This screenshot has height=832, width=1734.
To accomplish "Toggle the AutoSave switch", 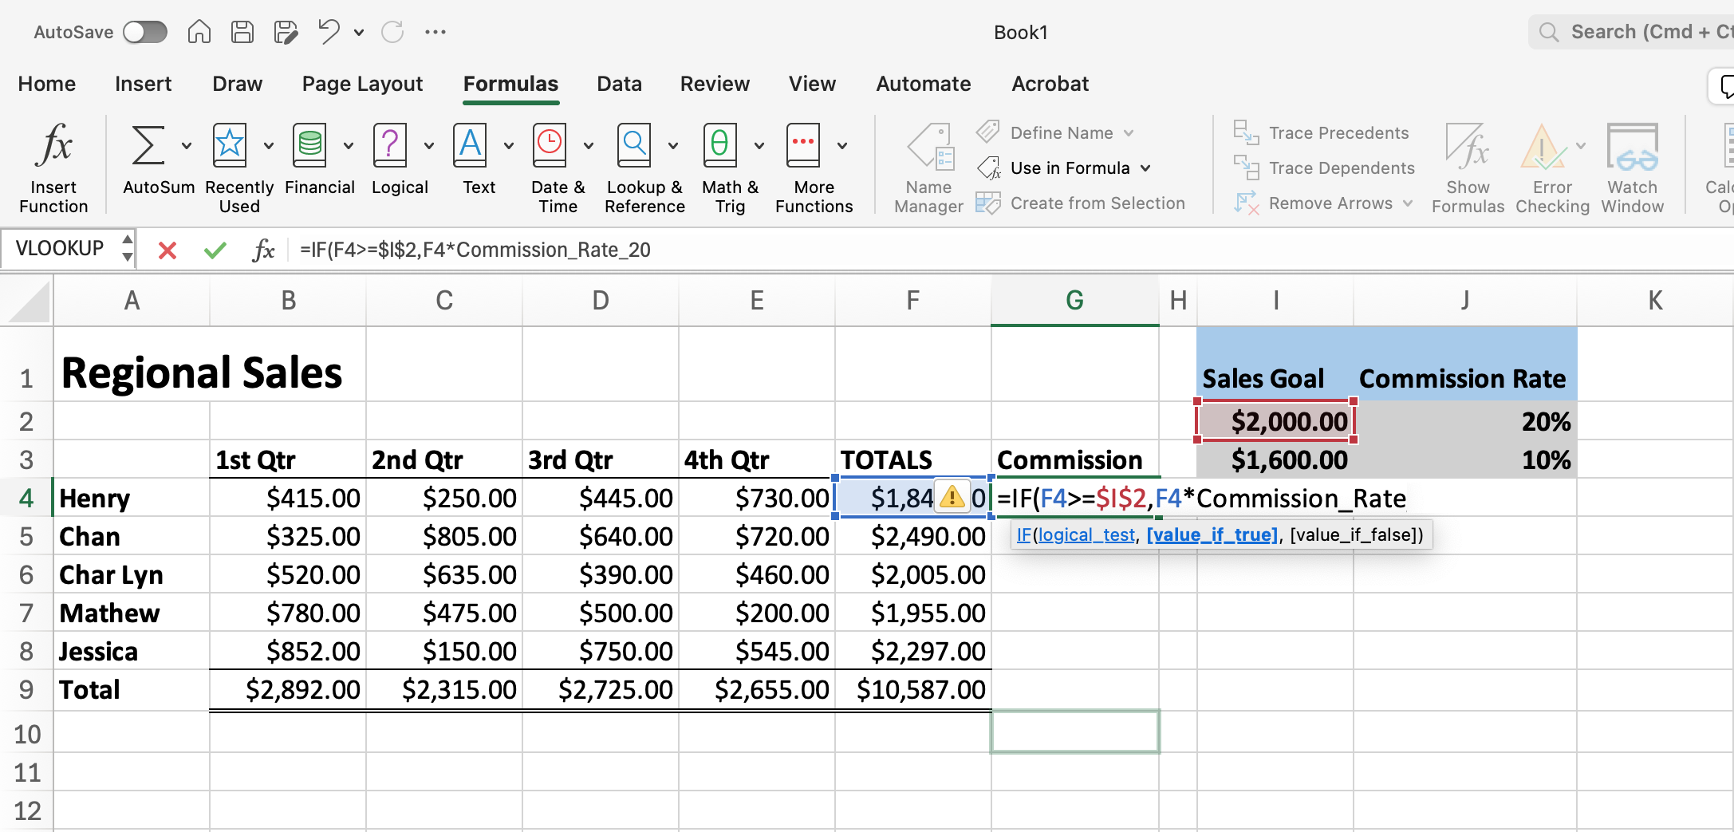I will tap(145, 32).
